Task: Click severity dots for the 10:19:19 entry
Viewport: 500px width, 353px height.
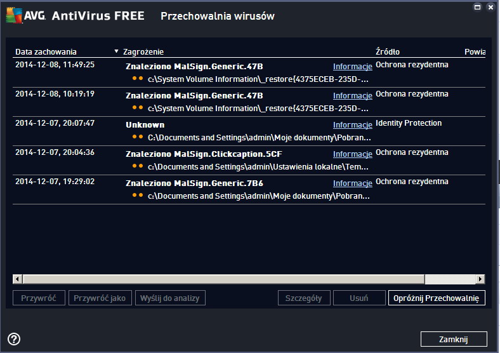Action: 138,107
